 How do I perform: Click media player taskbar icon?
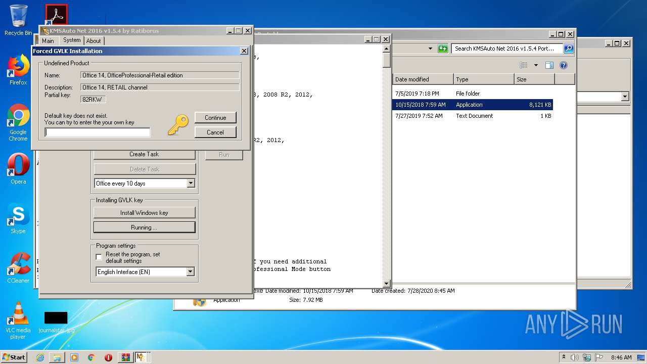[74, 357]
